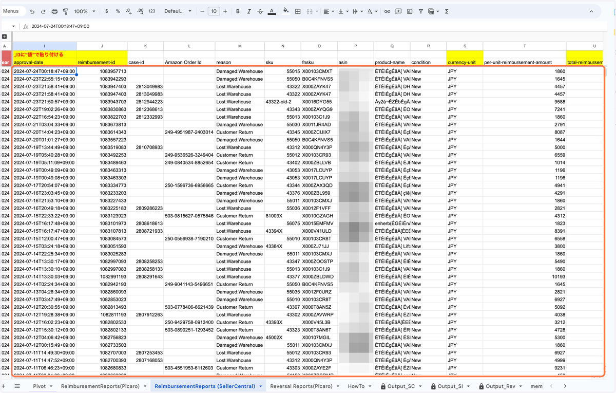Increase font size with plus
This screenshot has height=393, width=616.
pos(225,11)
